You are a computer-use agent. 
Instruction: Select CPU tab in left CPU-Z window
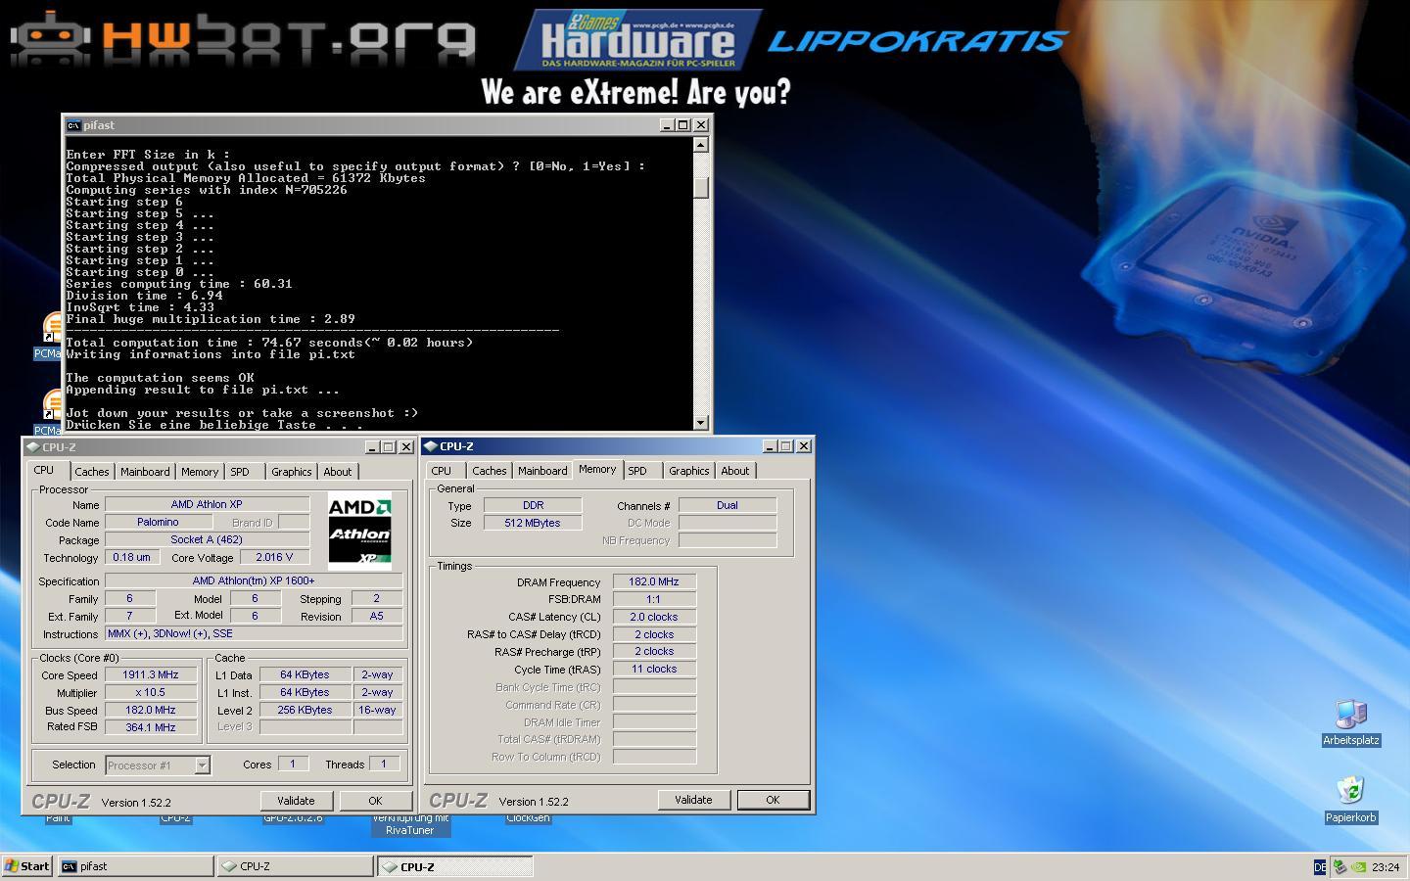[44, 470]
